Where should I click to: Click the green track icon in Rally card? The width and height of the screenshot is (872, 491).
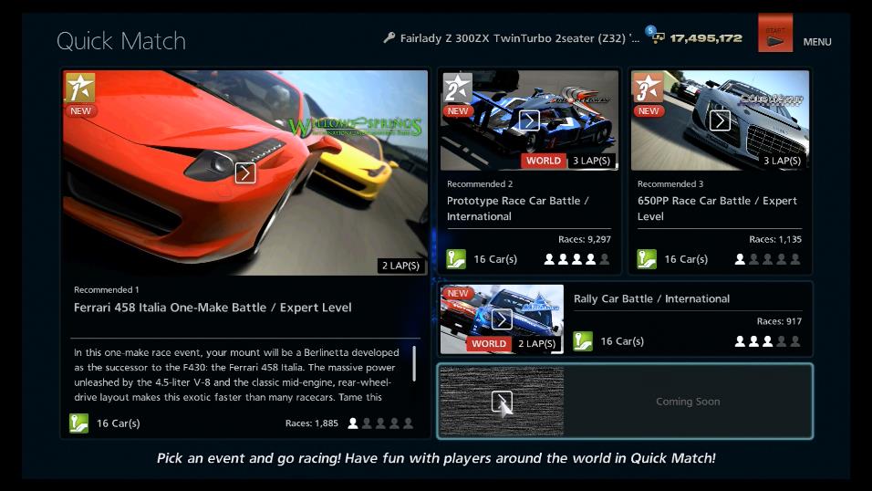pyautogui.click(x=583, y=340)
